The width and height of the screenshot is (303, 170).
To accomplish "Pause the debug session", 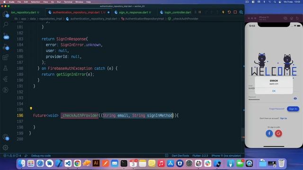I will click(x=200, y=12).
